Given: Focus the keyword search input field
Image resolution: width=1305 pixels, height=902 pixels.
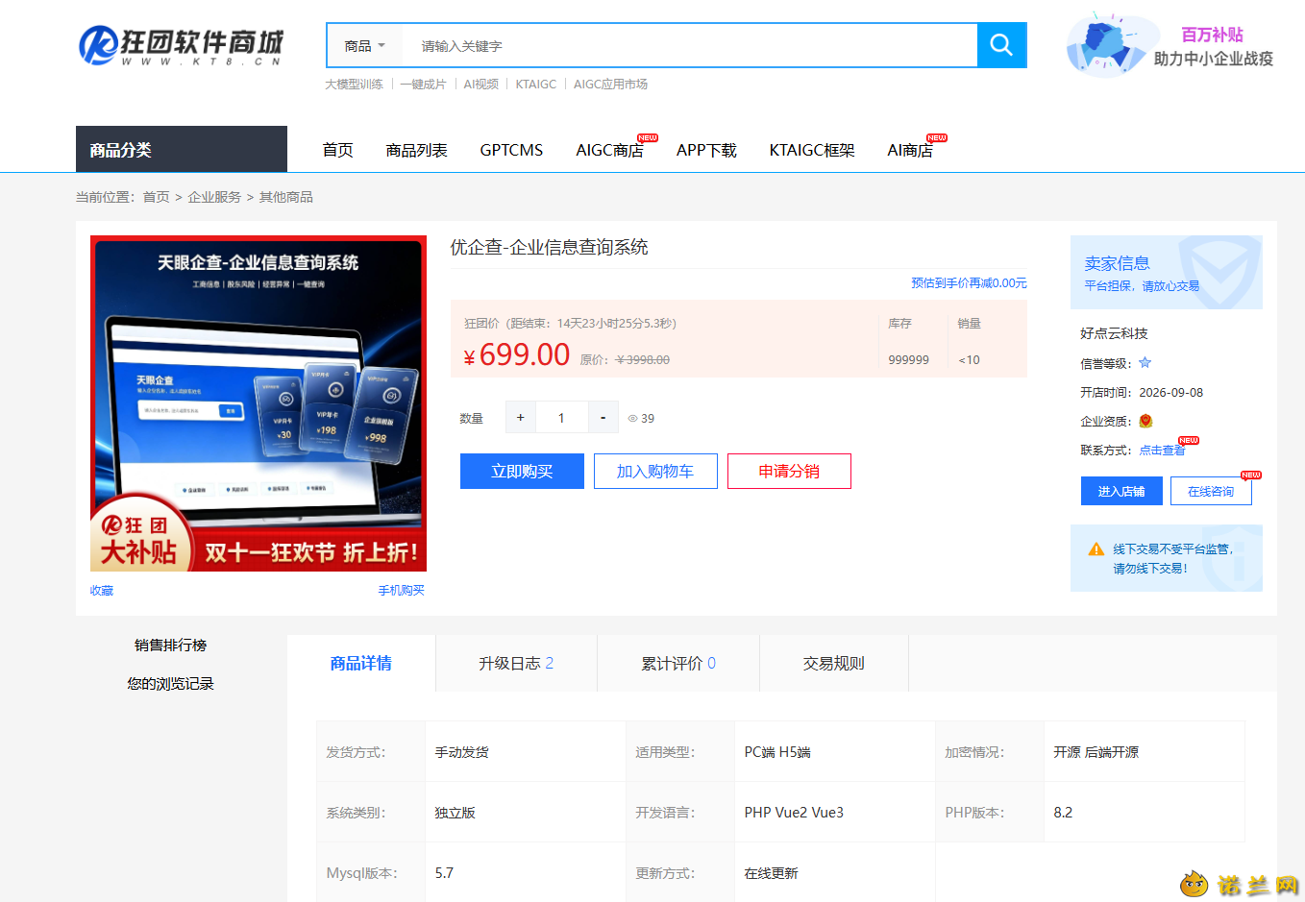Looking at the screenshot, I should pyautogui.click(x=689, y=45).
